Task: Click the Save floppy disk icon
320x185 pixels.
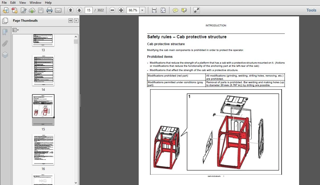Action: click(x=41, y=10)
